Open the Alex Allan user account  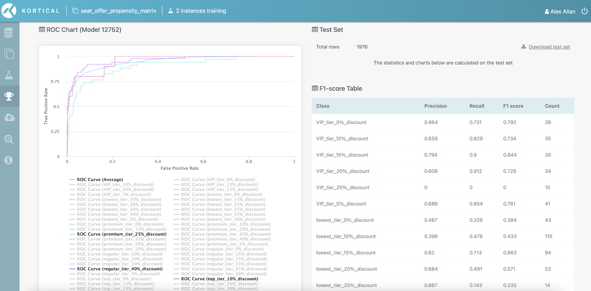(x=560, y=11)
